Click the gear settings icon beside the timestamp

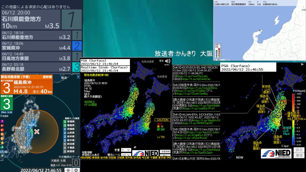(x=76, y=170)
